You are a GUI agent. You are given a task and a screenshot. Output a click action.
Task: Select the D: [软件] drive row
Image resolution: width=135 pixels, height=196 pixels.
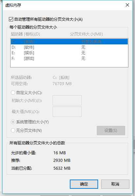coord(69,47)
